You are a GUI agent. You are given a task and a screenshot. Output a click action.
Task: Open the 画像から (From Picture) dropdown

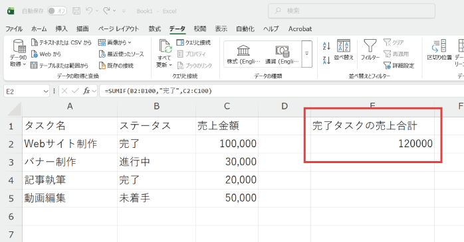pos(115,43)
